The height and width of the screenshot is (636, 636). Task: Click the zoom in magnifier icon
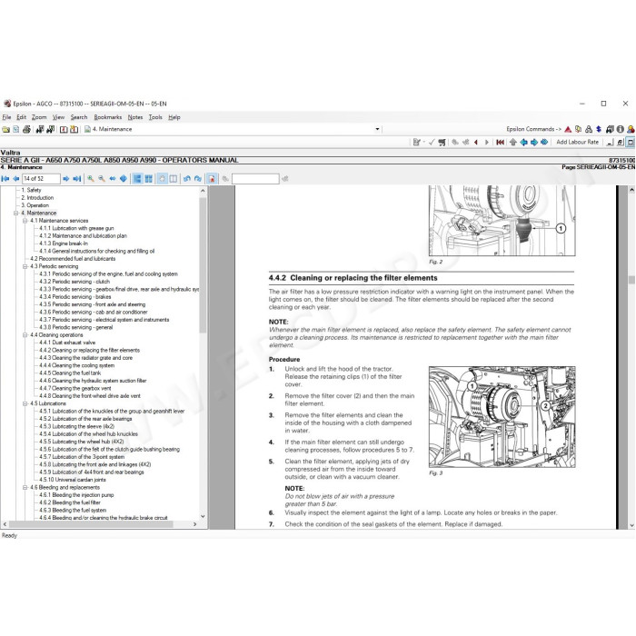pyautogui.click(x=91, y=179)
